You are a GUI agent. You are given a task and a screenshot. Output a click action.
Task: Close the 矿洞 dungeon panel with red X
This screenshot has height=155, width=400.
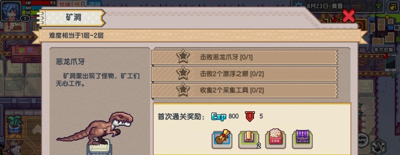coord(349,16)
